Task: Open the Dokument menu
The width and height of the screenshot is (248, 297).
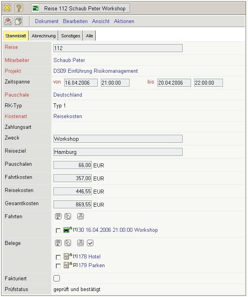Action: point(47,21)
